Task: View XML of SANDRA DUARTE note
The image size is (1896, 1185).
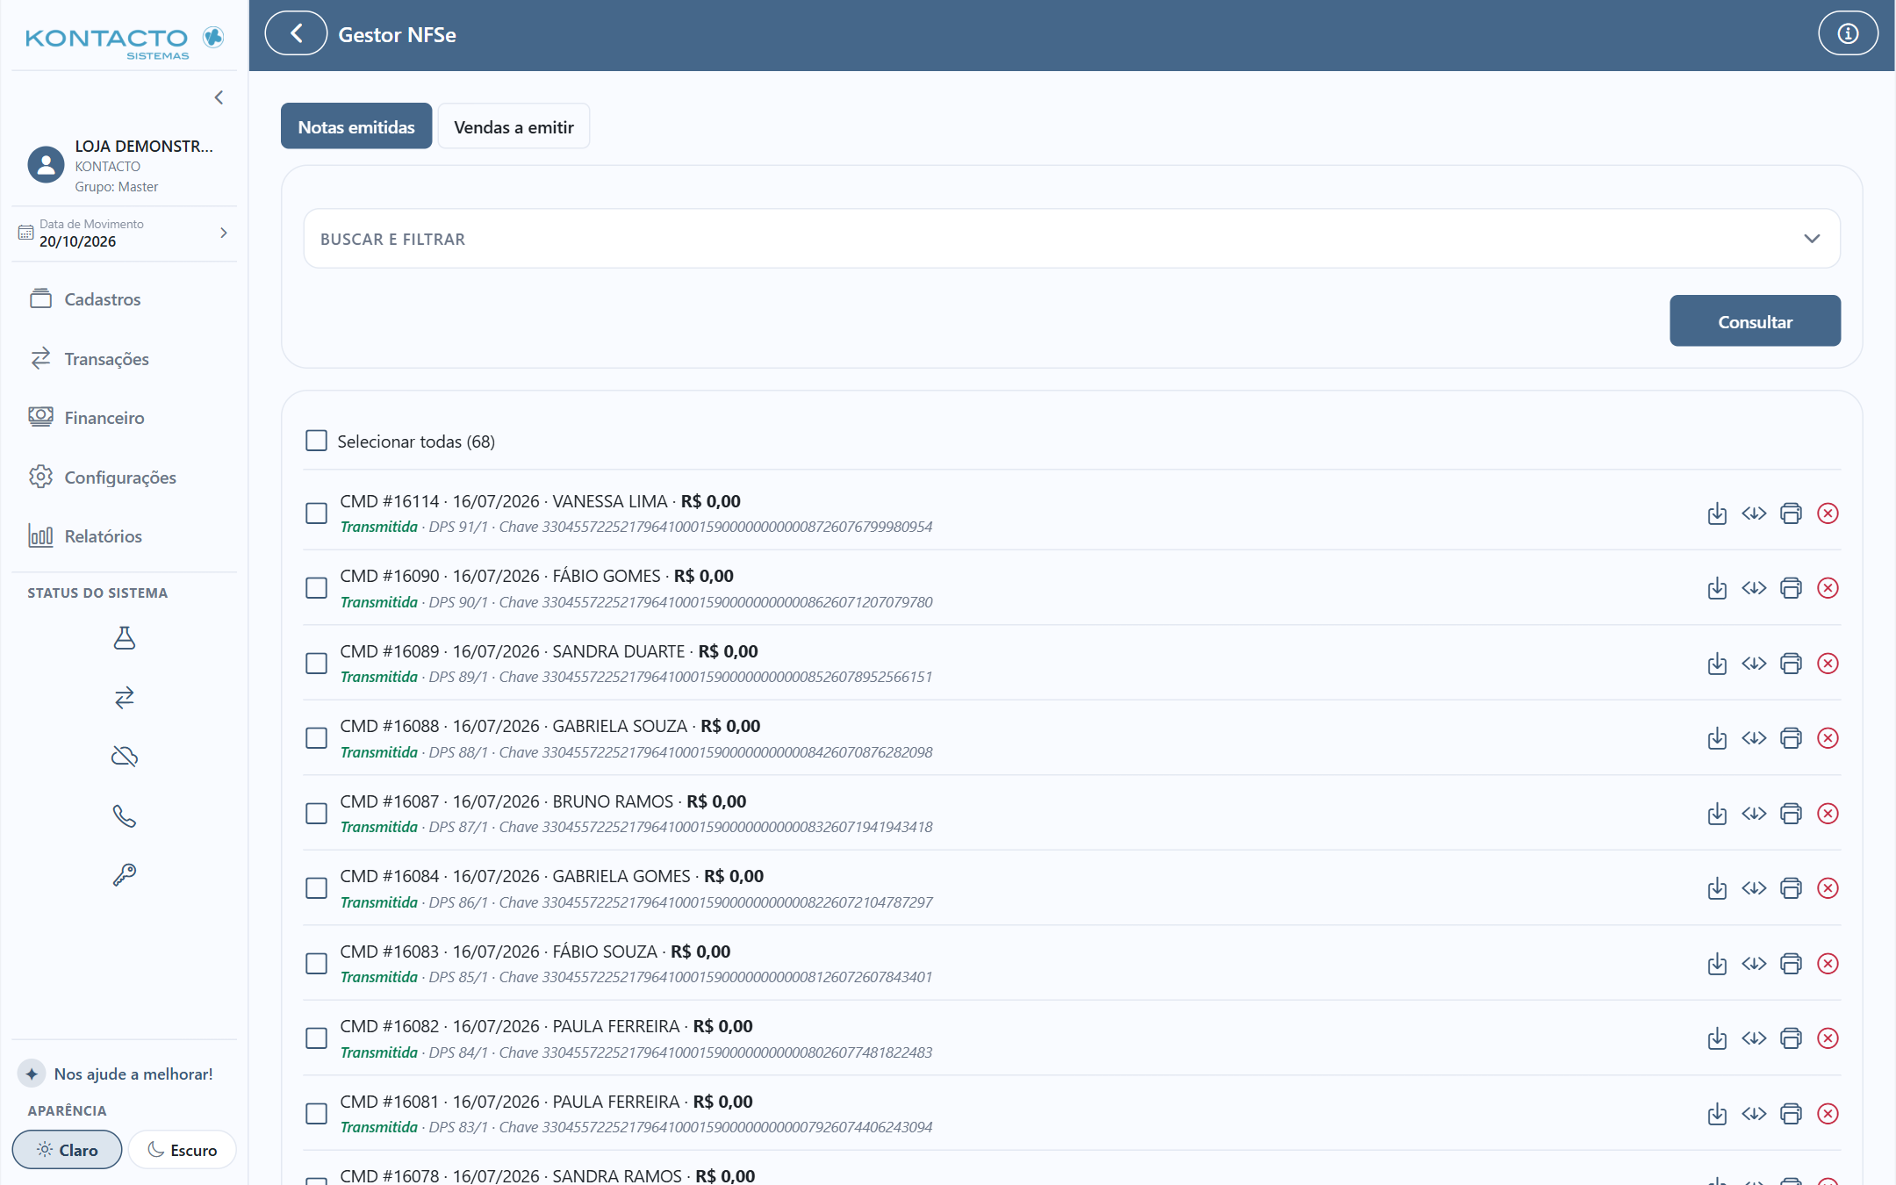Action: [x=1754, y=664]
